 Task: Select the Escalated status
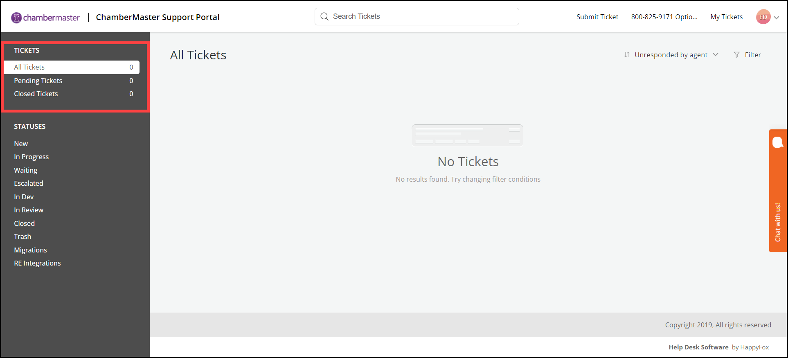[x=29, y=183]
